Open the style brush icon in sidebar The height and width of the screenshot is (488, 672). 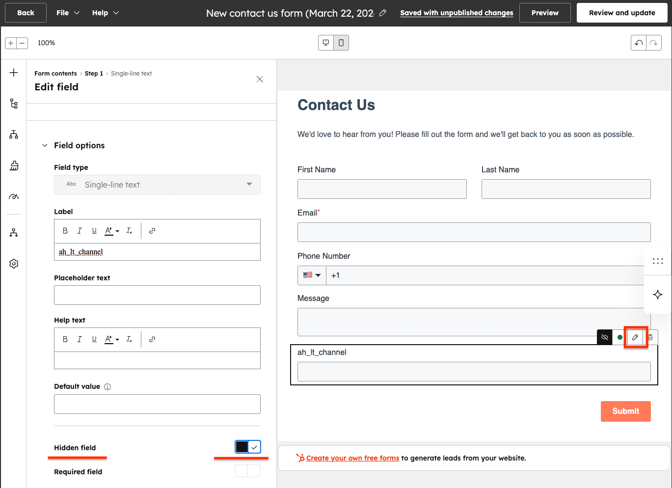coord(13,165)
